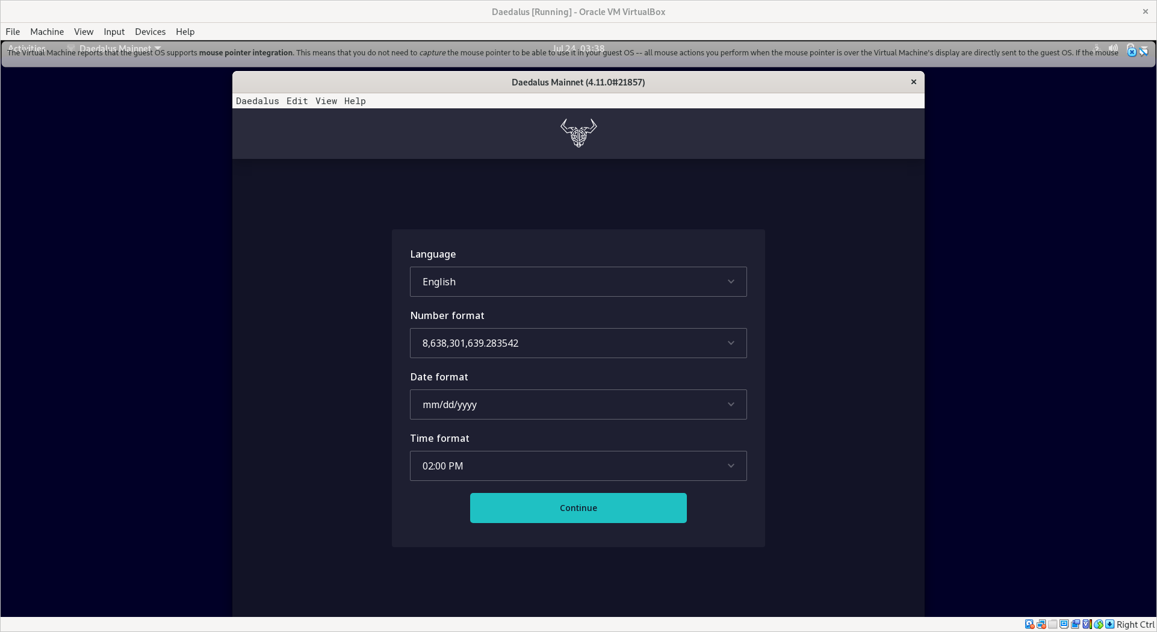
Task: Open VirtualBox Input menu
Action: tap(114, 32)
